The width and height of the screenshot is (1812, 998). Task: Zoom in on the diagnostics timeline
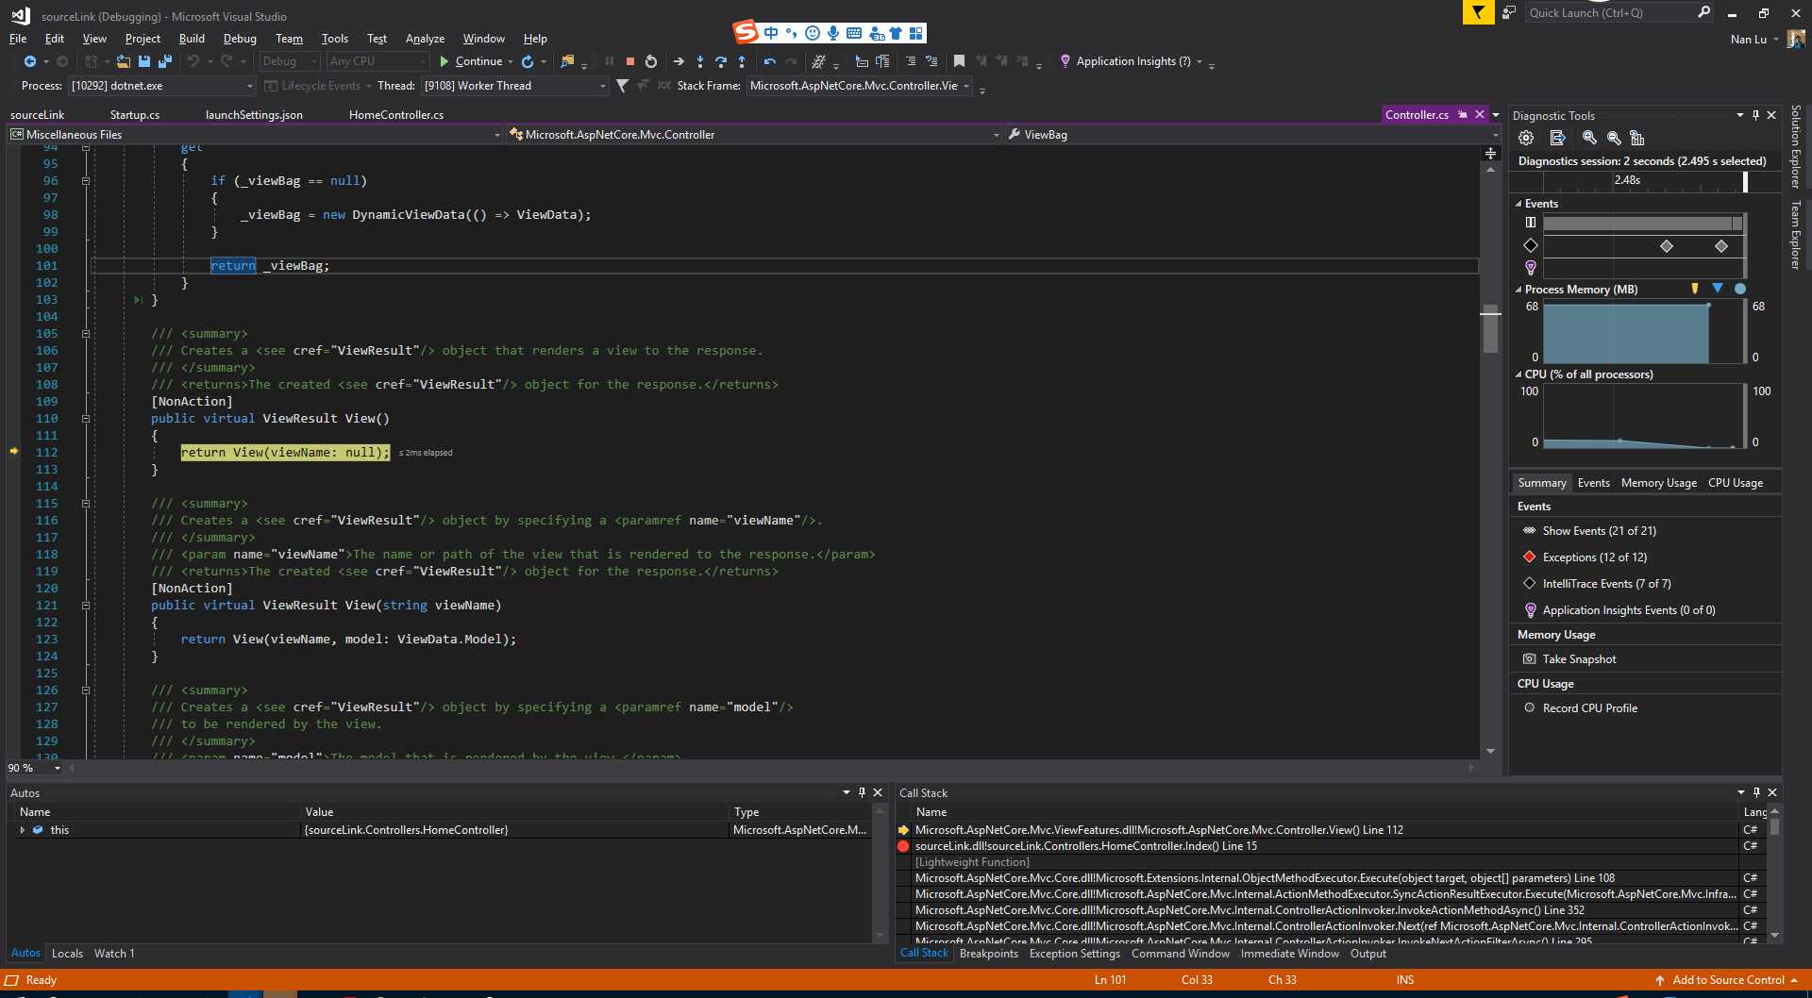tap(1589, 138)
